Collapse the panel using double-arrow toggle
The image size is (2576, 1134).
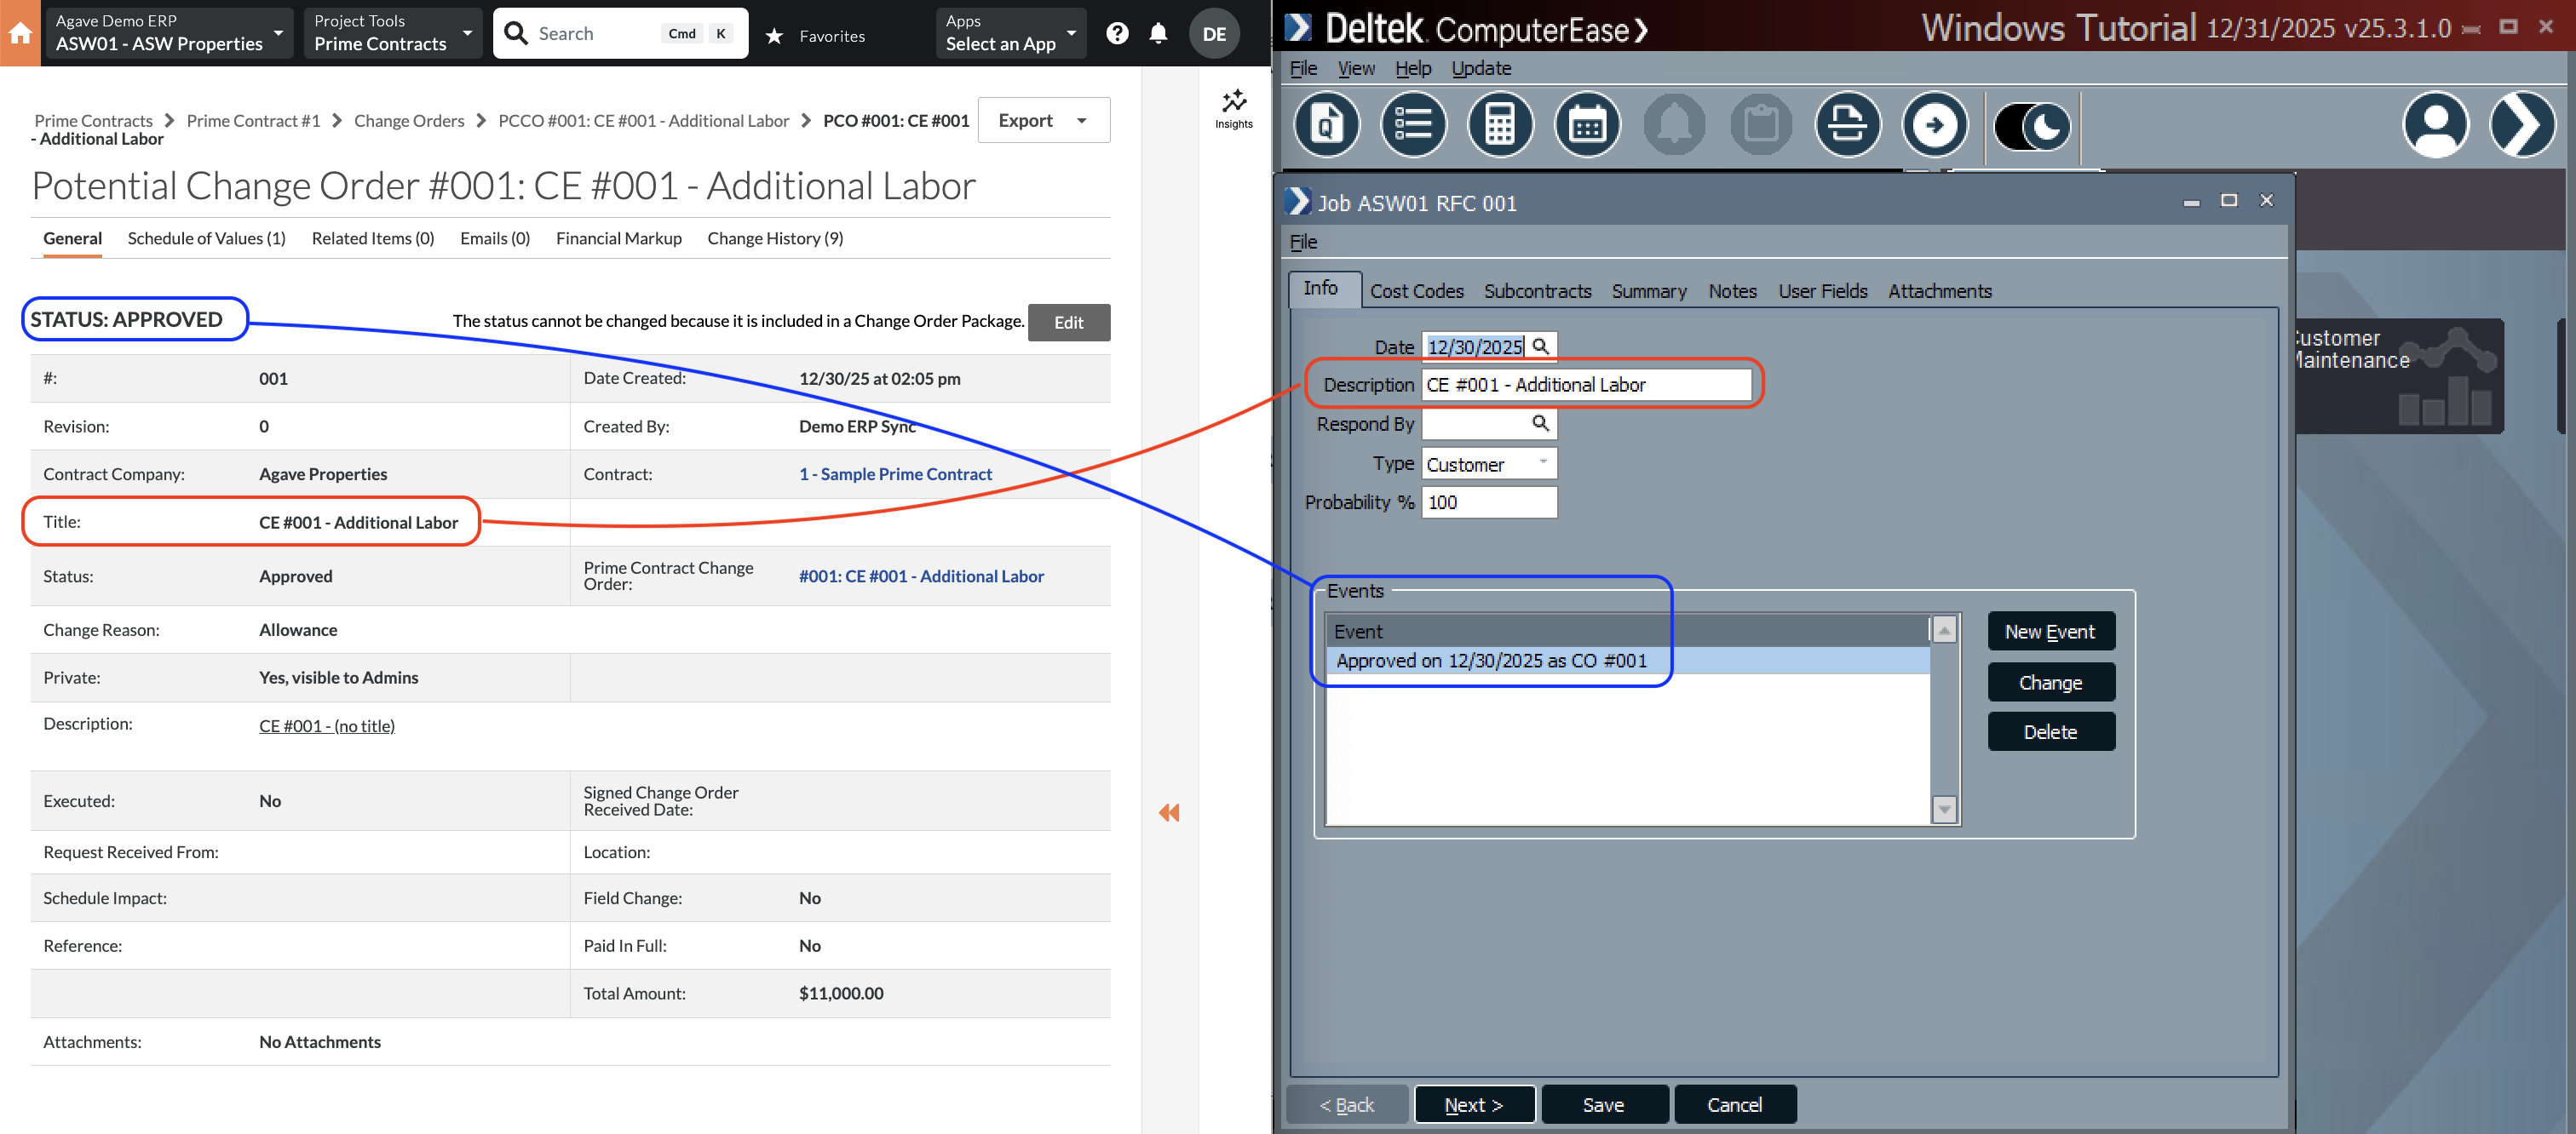click(x=1168, y=813)
